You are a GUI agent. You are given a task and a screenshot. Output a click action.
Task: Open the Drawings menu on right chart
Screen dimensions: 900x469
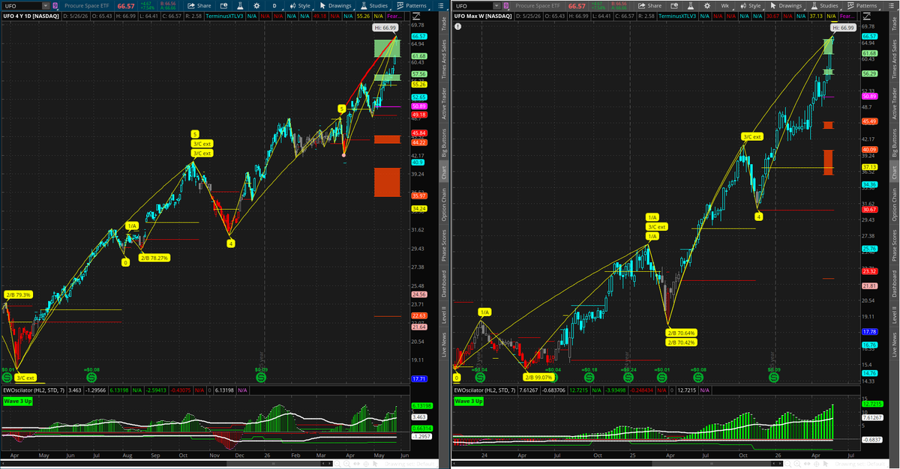point(785,6)
